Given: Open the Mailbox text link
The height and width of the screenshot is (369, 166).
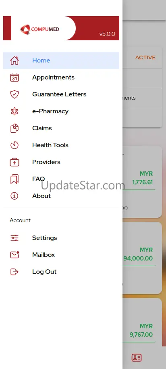Looking at the screenshot, I should 44,255.
